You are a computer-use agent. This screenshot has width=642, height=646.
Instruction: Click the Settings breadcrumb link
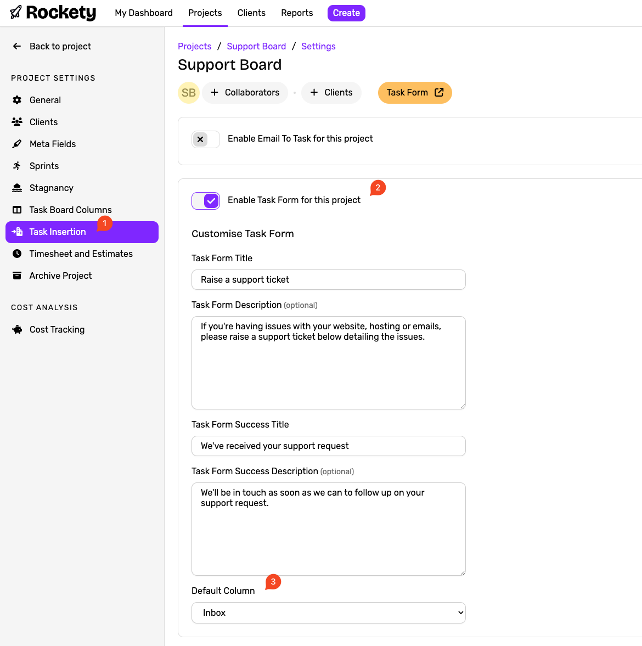pyautogui.click(x=318, y=46)
